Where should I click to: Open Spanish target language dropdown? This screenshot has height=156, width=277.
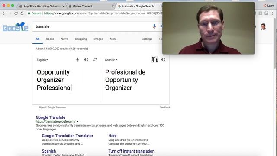click(111, 60)
